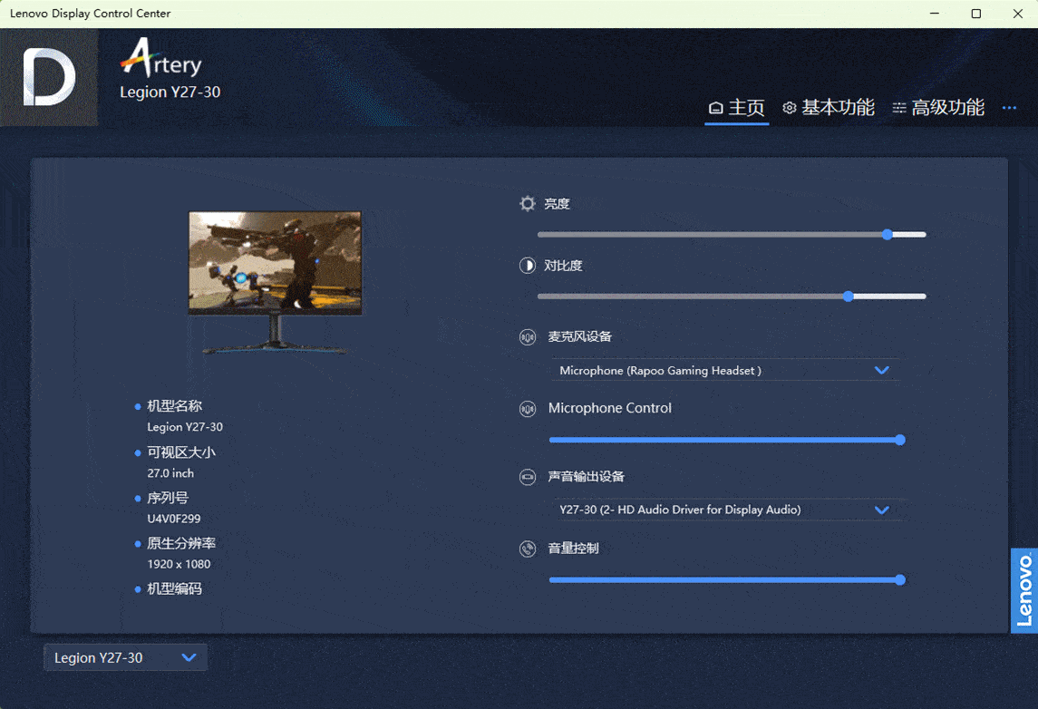This screenshot has height=709, width=1038.
Task: Click the serial number U4V0F299
Action: [x=173, y=519]
